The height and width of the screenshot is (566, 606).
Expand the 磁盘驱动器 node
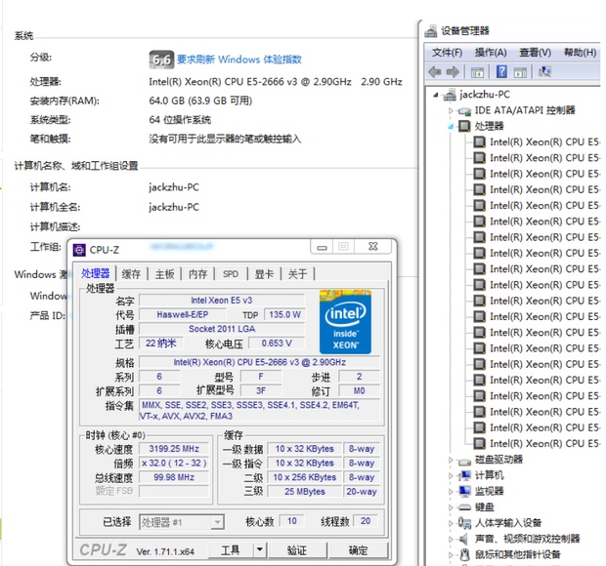point(451,460)
